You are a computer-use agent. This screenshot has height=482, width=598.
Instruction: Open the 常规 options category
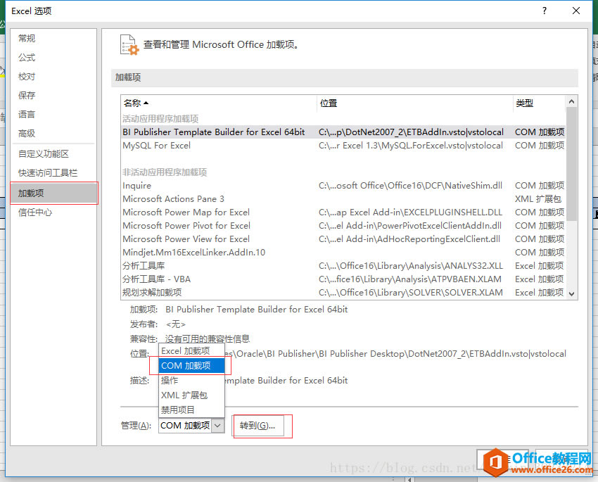coord(27,38)
